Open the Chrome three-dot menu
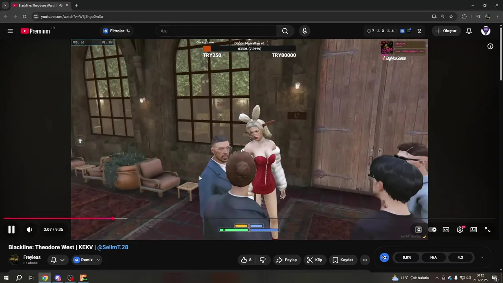 (x=497, y=17)
